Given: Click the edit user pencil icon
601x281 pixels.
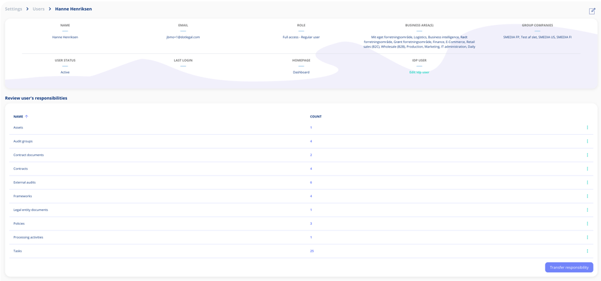Looking at the screenshot, I should tap(592, 11).
